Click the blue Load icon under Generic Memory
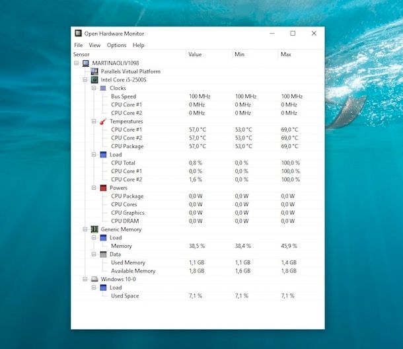This screenshot has height=349, width=403. click(103, 238)
